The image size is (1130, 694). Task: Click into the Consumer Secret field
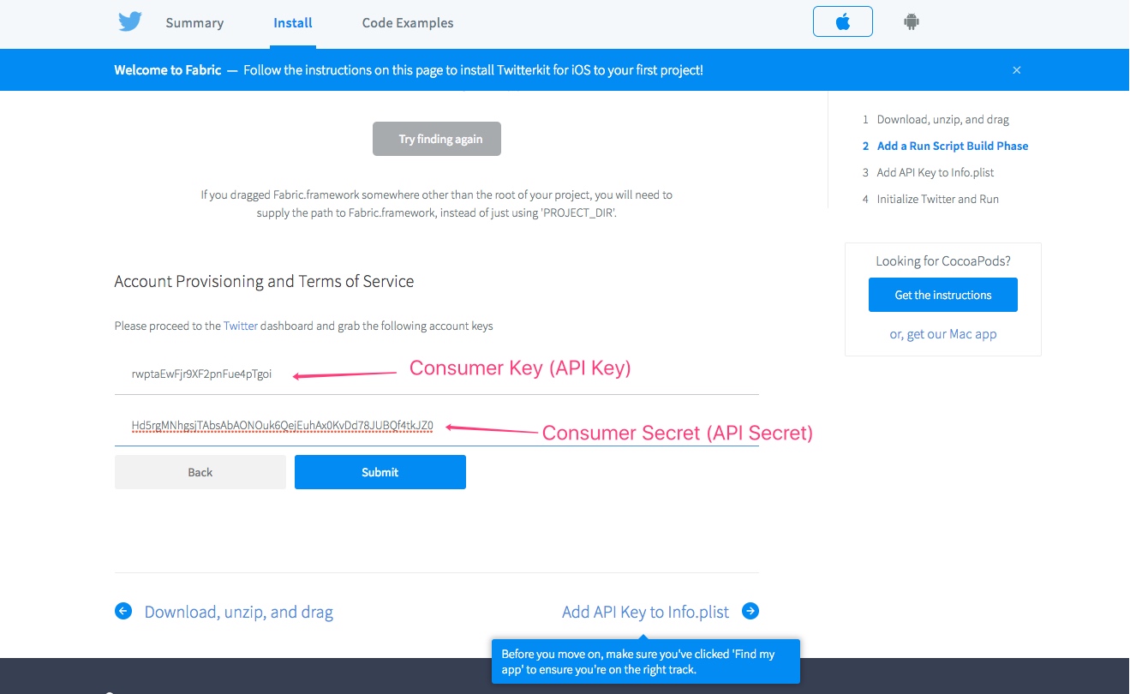click(x=436, y=426)
